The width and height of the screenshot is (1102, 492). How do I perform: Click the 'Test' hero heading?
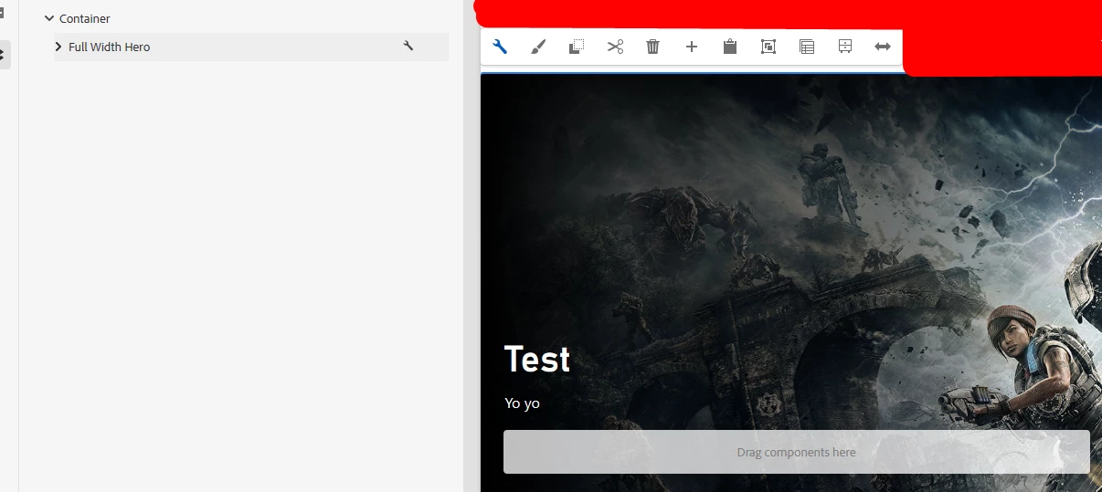pyautogui.click(x=537, y=360)
